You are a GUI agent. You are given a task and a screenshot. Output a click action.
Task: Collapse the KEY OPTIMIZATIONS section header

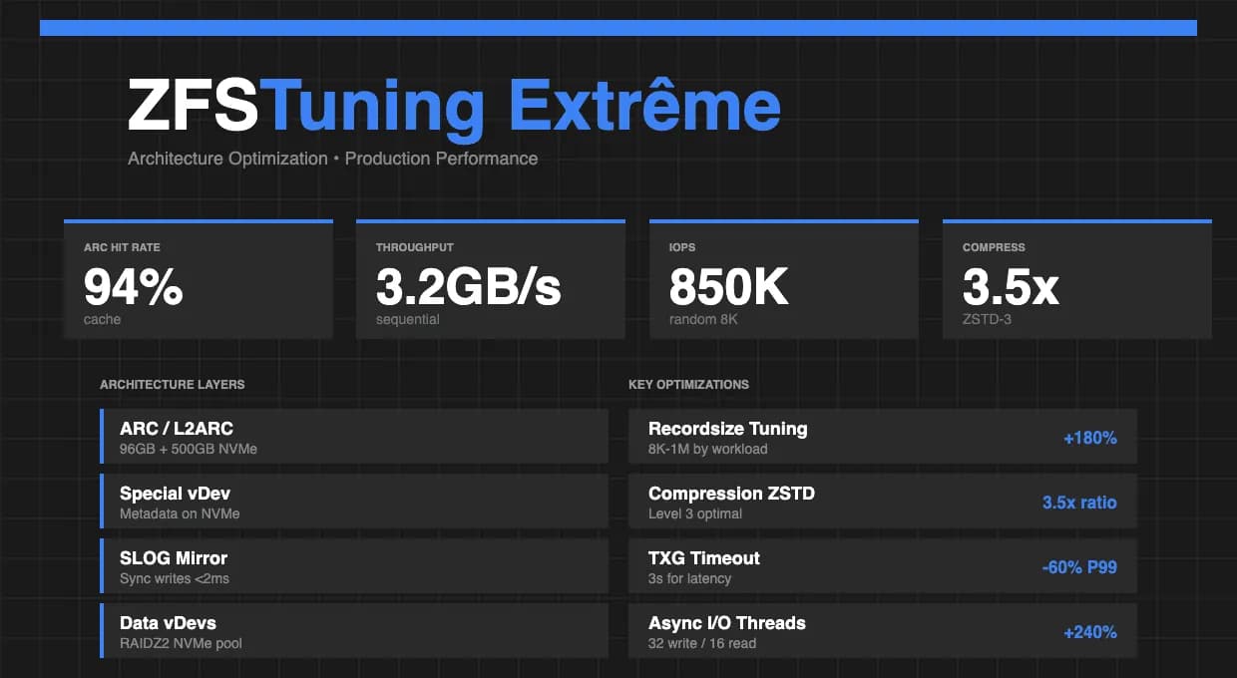[689, 384]
